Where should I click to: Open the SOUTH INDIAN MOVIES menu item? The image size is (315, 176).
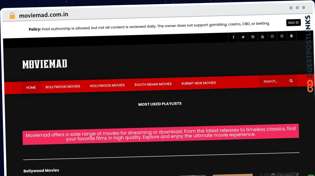coord(153,84)
